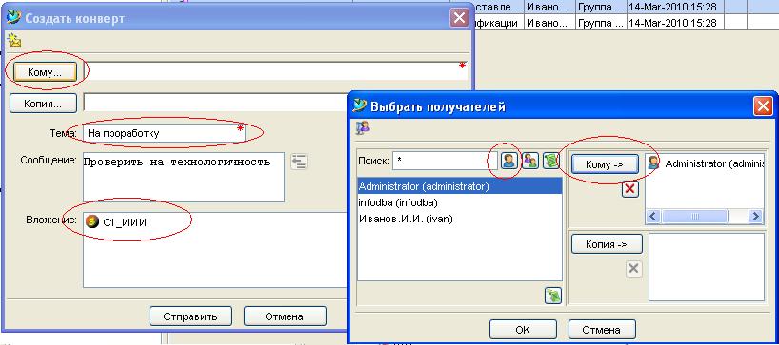Click the left arrow of the recipients list scrollbar

tap(652, 216)
